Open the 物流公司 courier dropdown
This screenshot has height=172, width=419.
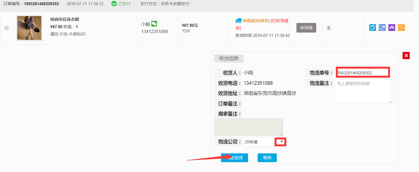click(x=281, y=142)
